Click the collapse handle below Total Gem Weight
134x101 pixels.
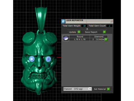click(x=87, y=29)
